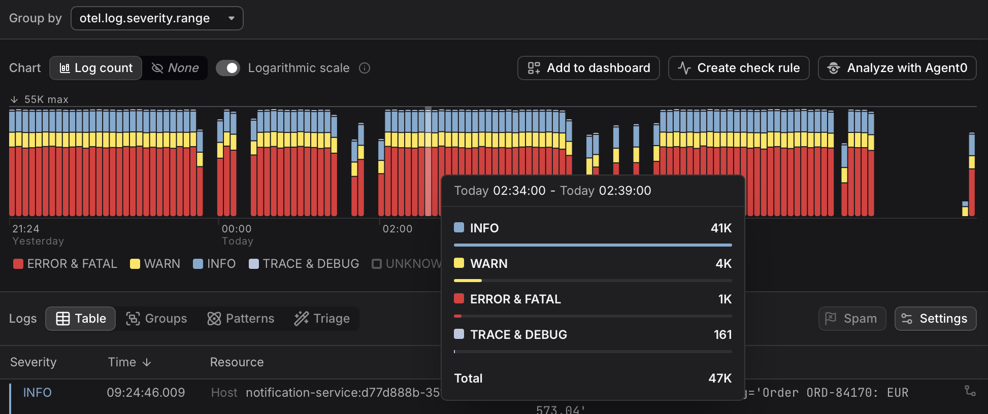Click the sort arrow in Time column
Screen dimensions: 988x414
pyautogui.click(x=147, y=362)
